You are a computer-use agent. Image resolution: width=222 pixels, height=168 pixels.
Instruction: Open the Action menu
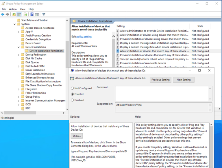click(13, 9)
